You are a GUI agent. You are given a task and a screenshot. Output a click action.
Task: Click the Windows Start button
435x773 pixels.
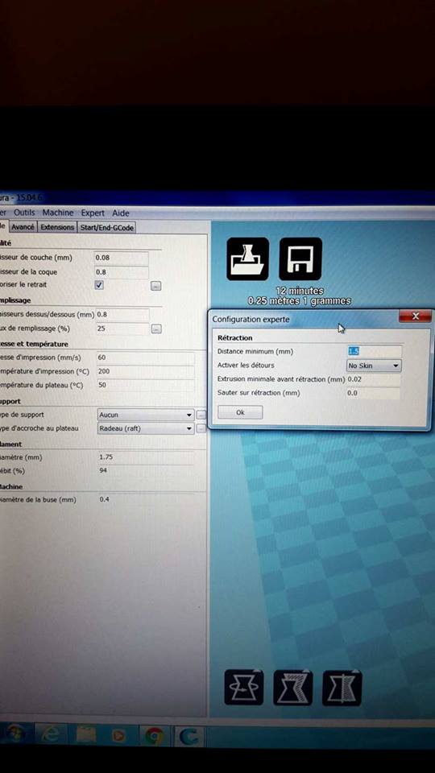click(14, 735)
